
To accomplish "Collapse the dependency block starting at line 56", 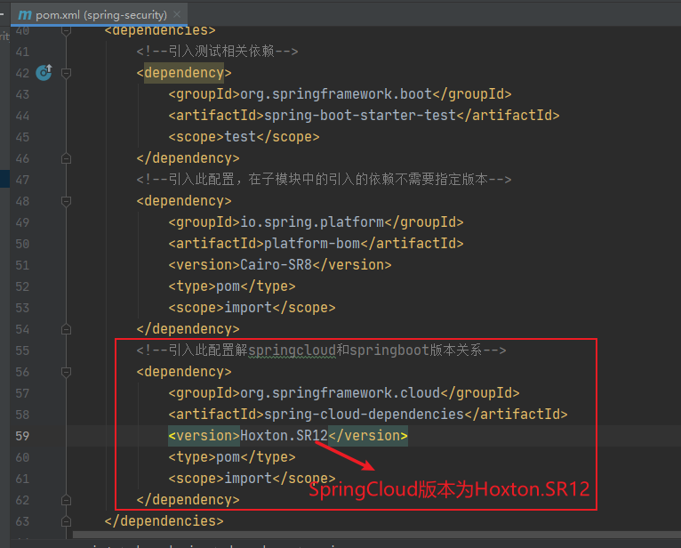I will [x=66, y=372].
